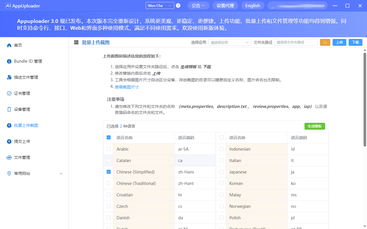The image size is (367, 229).
Task: Select the 设备管理 phone icon
Action: [9, 109]
